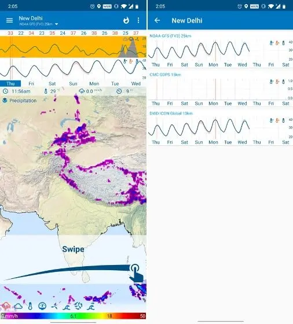The image size is (293, 324).
Task: Select the temperature thermometer map layer
Action: tap(30, 306)
